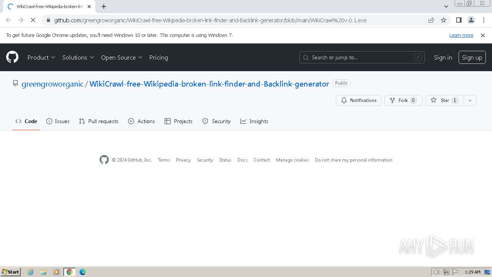Launch Internet Explorer from taskbar
Screen dimensions: 492x277
click(x=30, y=272)
